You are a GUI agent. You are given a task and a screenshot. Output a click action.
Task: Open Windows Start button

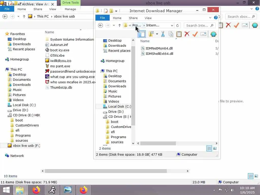[6, 190]
